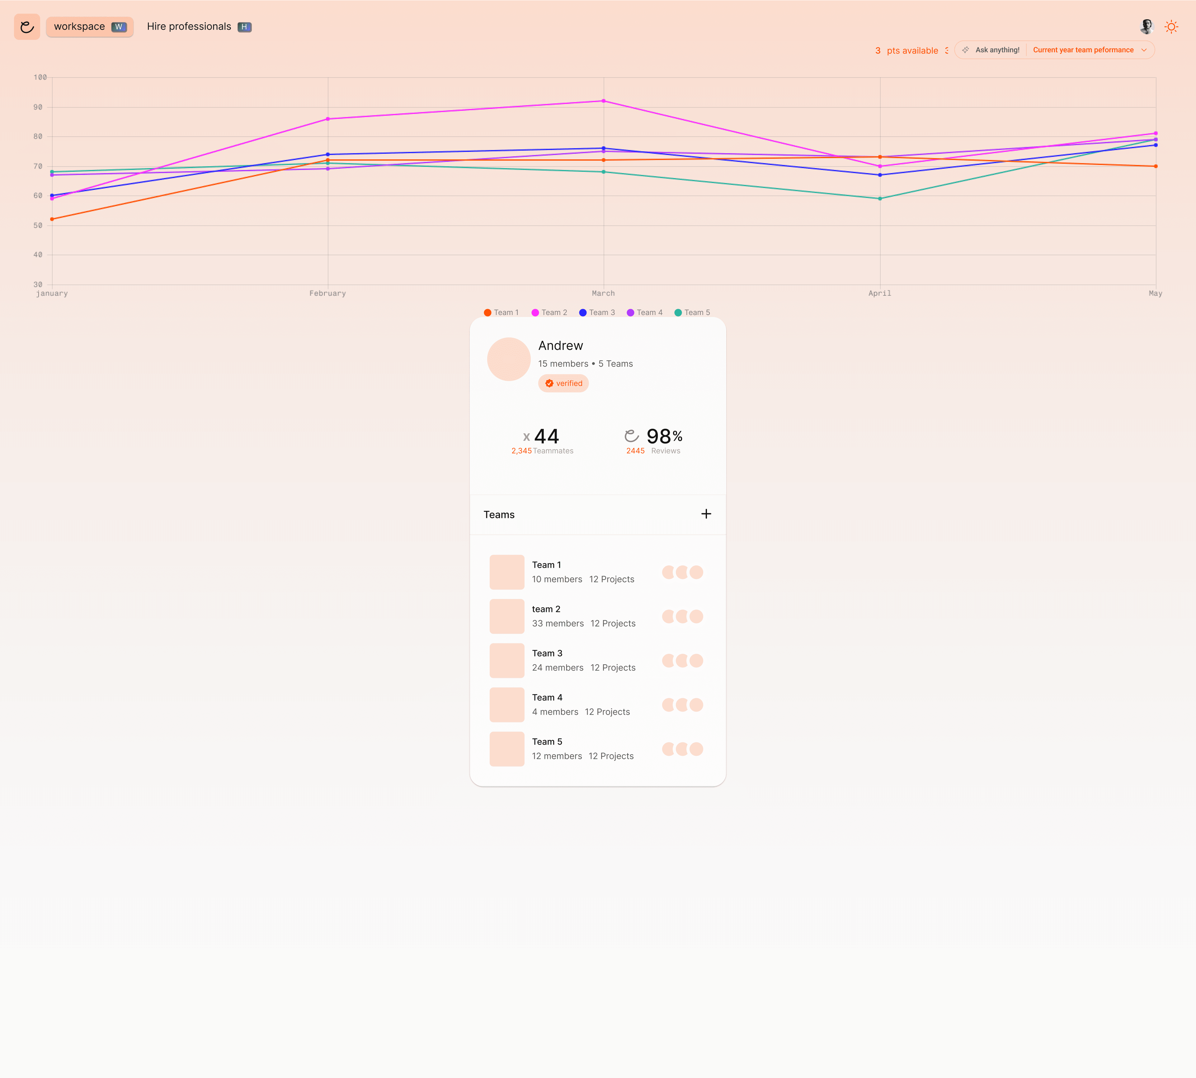1196x1078 pixels.
Task: Click '24 members' under Team 3
Action: point(558,667)
